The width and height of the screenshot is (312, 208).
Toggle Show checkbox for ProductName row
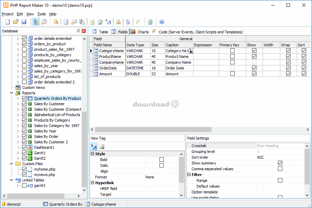(254, 57)
